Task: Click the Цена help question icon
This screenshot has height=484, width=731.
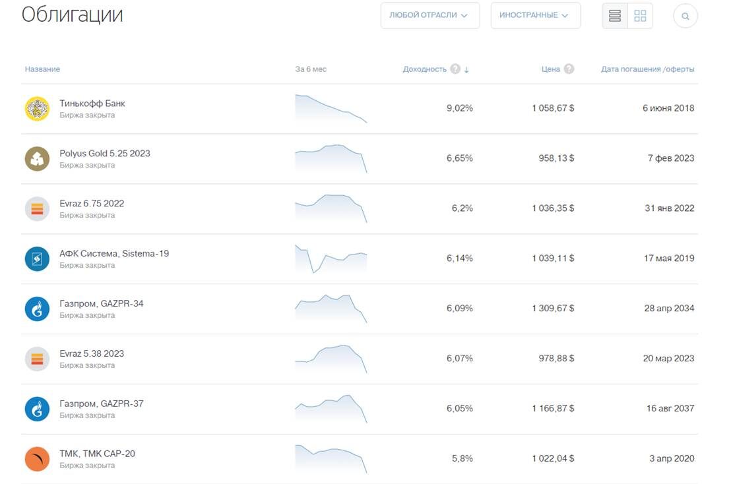Action: pos(569,69)
